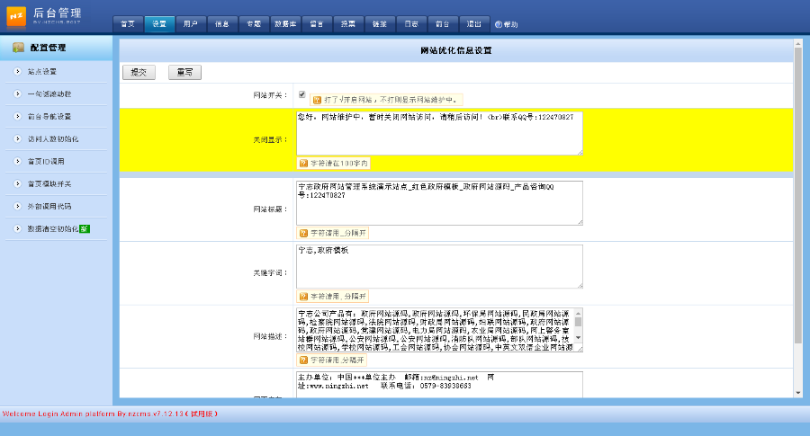Click the 配置管理 folder icon

(19, 48)
